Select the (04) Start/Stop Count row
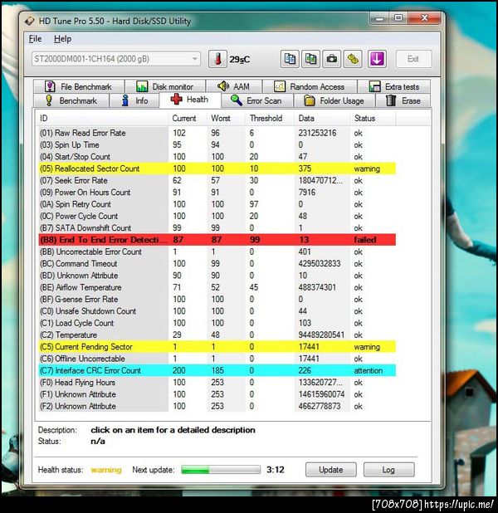This screenshot has height=513, width=498. click(217, 157)
